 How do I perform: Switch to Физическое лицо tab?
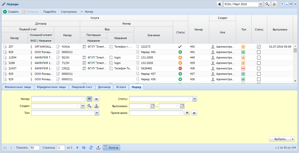pyautogui.click(x=18, y=87)
